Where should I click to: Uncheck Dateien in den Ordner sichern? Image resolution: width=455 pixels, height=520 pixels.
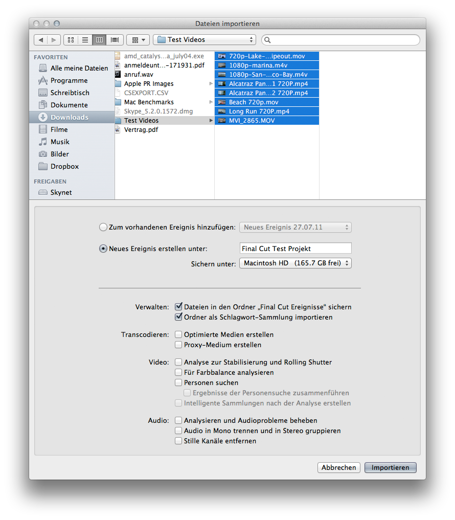[x=178, y=306]
